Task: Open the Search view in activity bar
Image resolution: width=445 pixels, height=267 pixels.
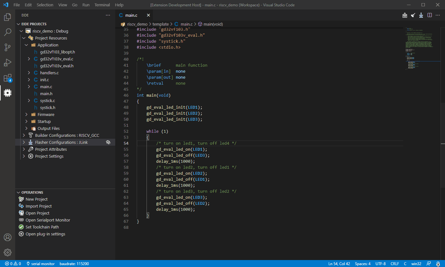Action: pyautogui.click(x=8, y=32)
